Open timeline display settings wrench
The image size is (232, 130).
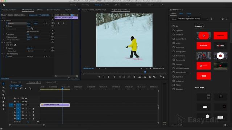click(x=30, y=88)
